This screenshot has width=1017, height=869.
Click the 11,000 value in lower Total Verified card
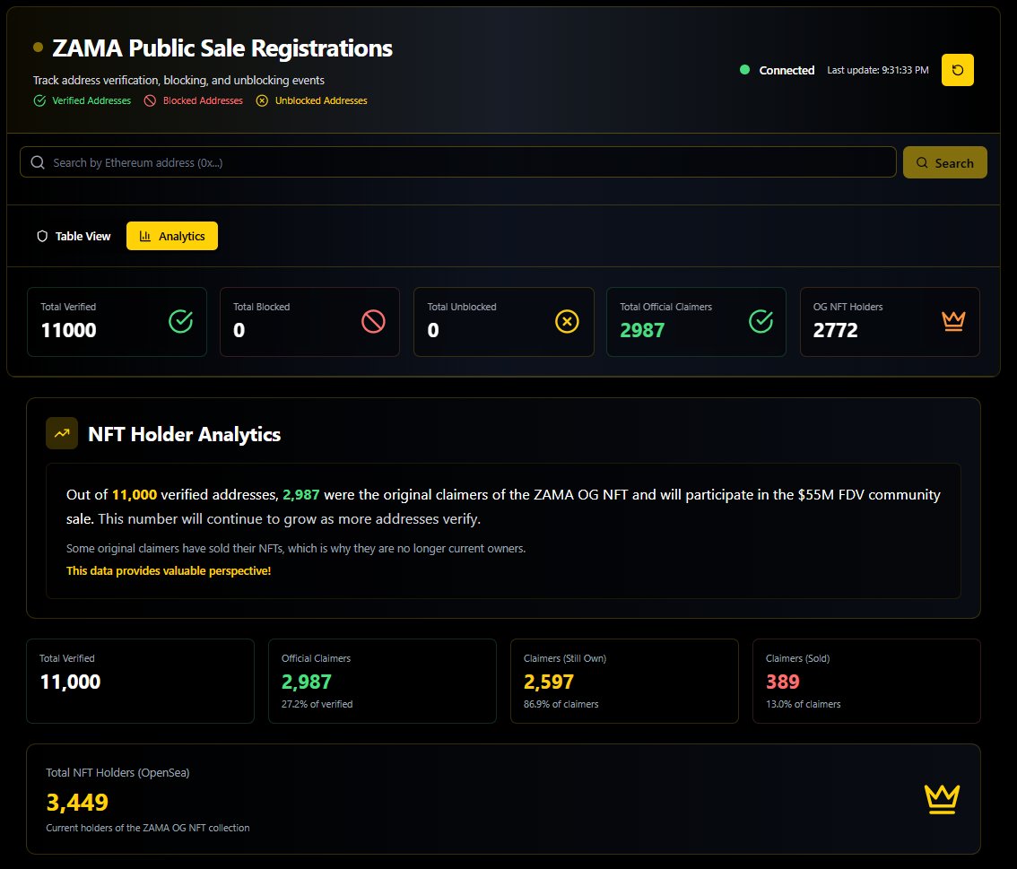[70, 682]
